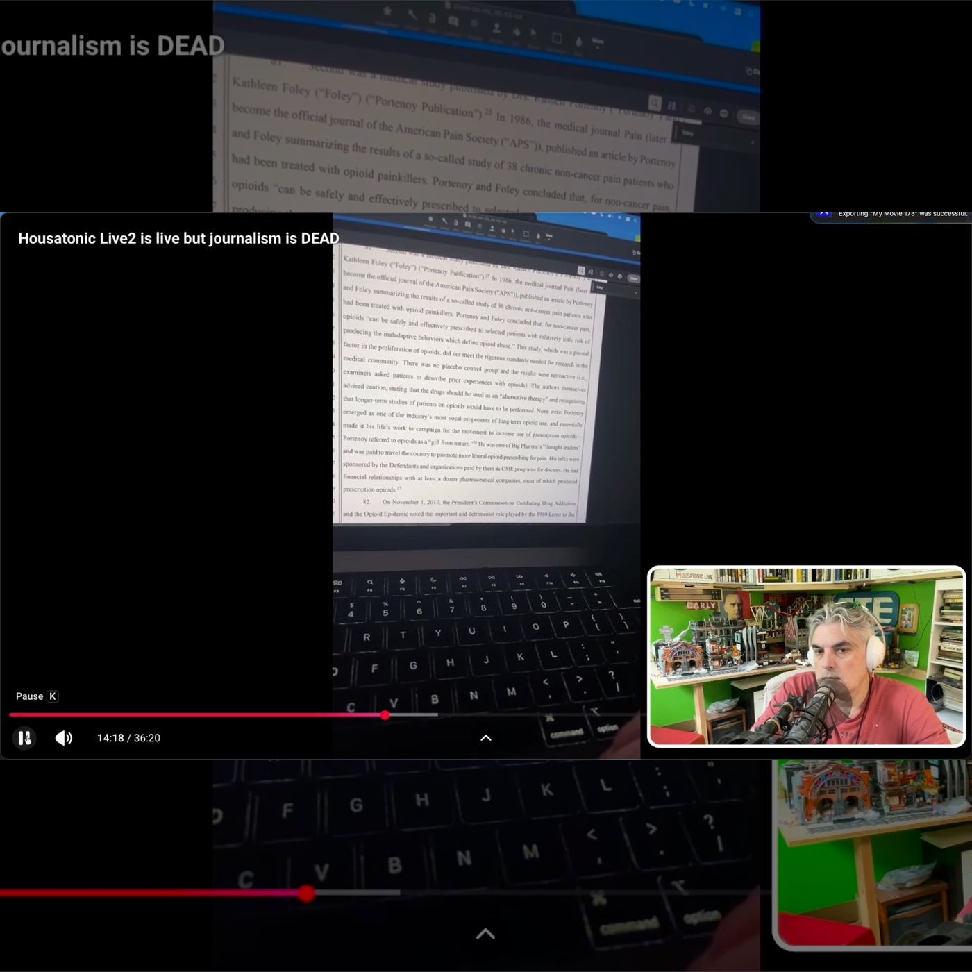Screen dimensions: 972x972
Task: Pause the video playback
Action: [x=24, y=737]
